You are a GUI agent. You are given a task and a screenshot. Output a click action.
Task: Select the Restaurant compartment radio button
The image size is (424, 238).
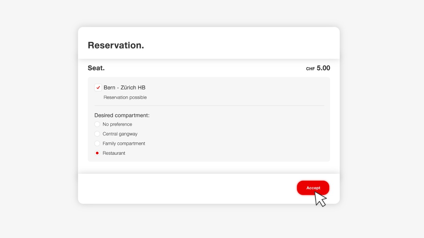pyautogui.click(x=97, y=153)
